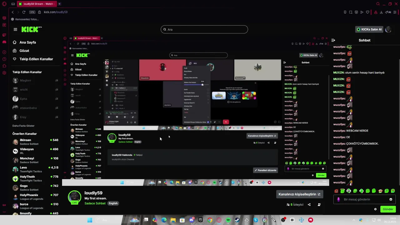Take a snapshot with Opera toolbar icon
The image size is (400, 225).
tap(351, 12)
